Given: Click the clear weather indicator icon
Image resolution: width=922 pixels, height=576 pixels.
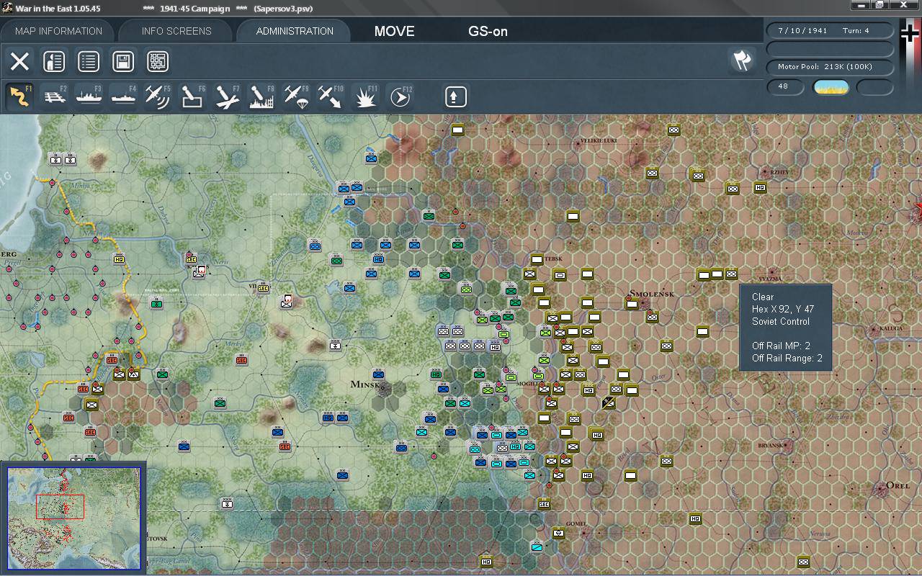Looking at the screenshot, I should pyautogui.click(x=831, y=88).
